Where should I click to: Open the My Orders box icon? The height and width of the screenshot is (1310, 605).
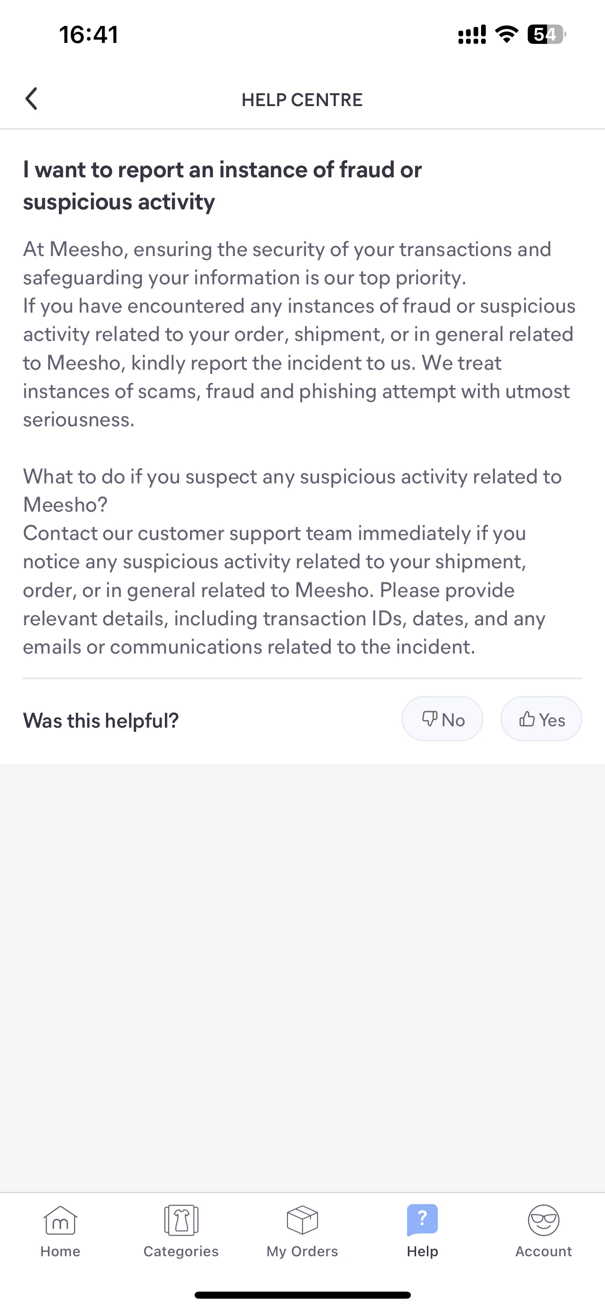click(302, 1220)
